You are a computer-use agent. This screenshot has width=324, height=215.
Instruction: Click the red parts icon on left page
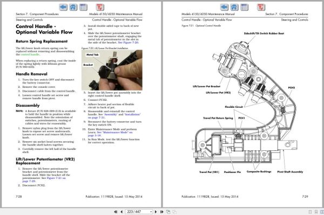point(100,7)
